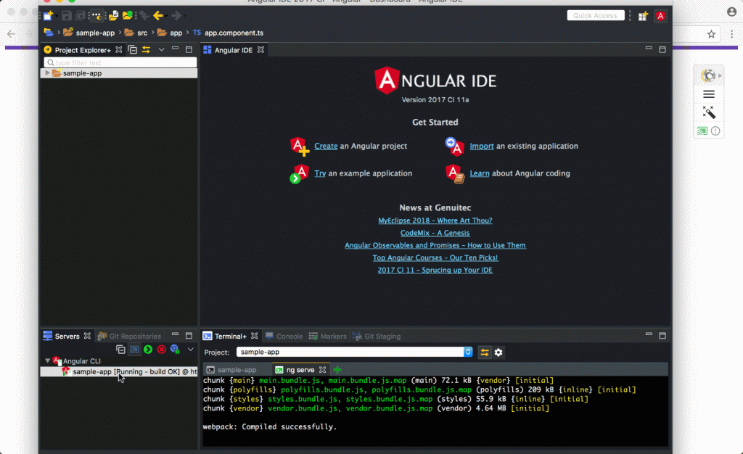
Task: Open the CodeMix – A Genesis link
Action: pos(435,233)
